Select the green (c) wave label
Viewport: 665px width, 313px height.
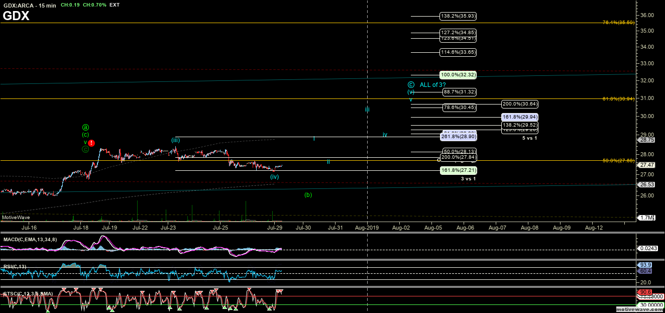tap(86, 135)
